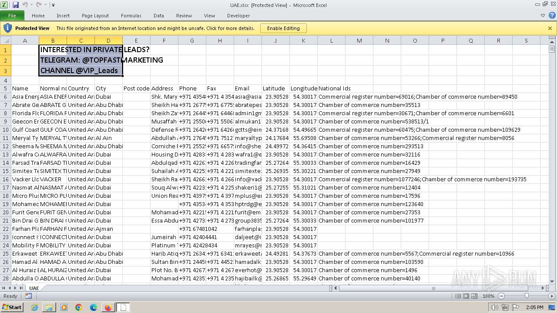Open the Data ribbon tab
This screenshot has height=313, width=557.
(159, 16)
